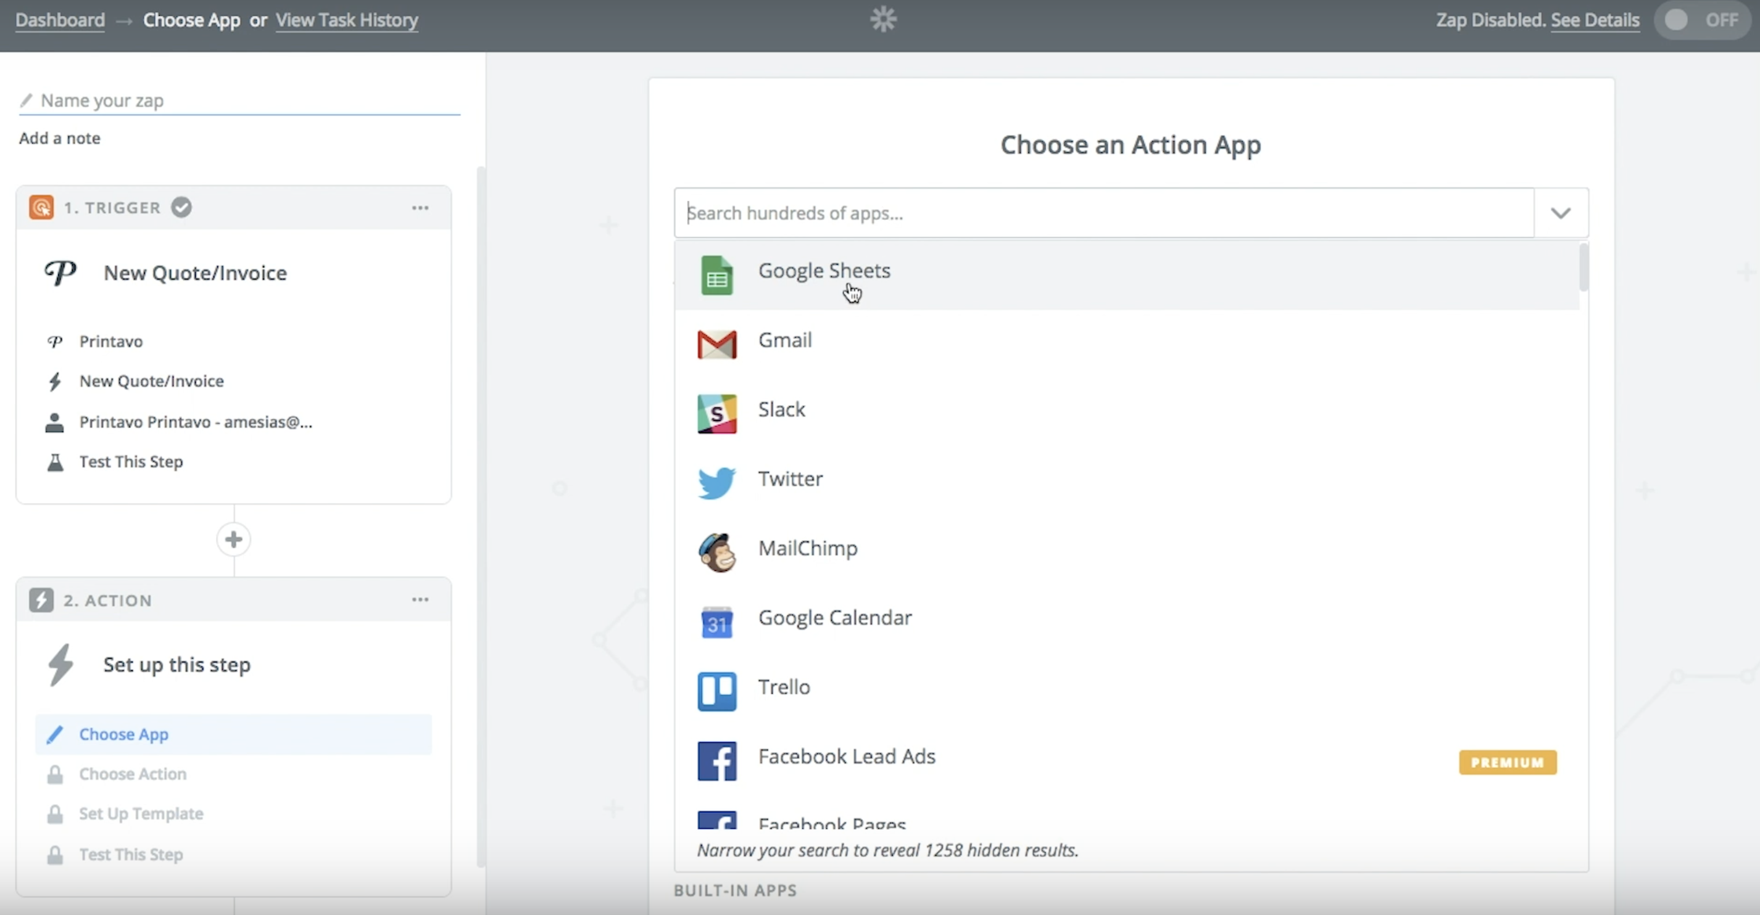This screenshot has width=1760, height=915.
Task: Focus the Search hundreds of apps field
Action: click(1104, 213)
